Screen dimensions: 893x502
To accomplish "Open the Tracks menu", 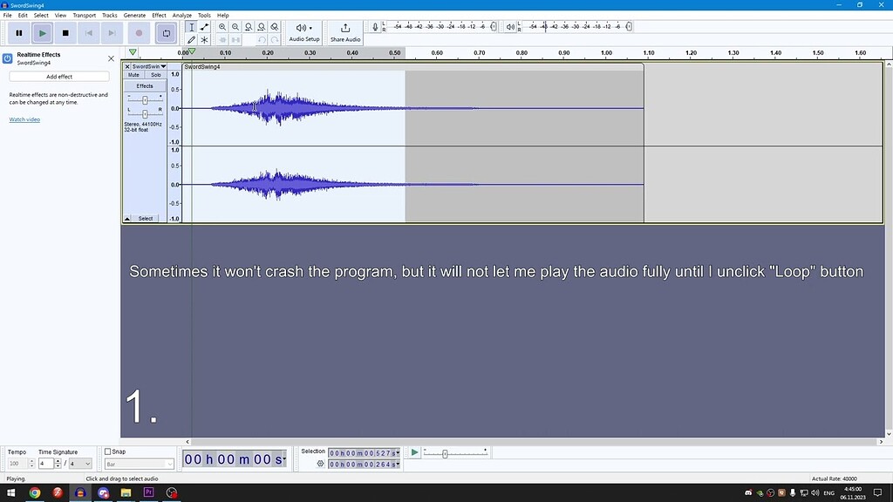I will coord(109,16).
